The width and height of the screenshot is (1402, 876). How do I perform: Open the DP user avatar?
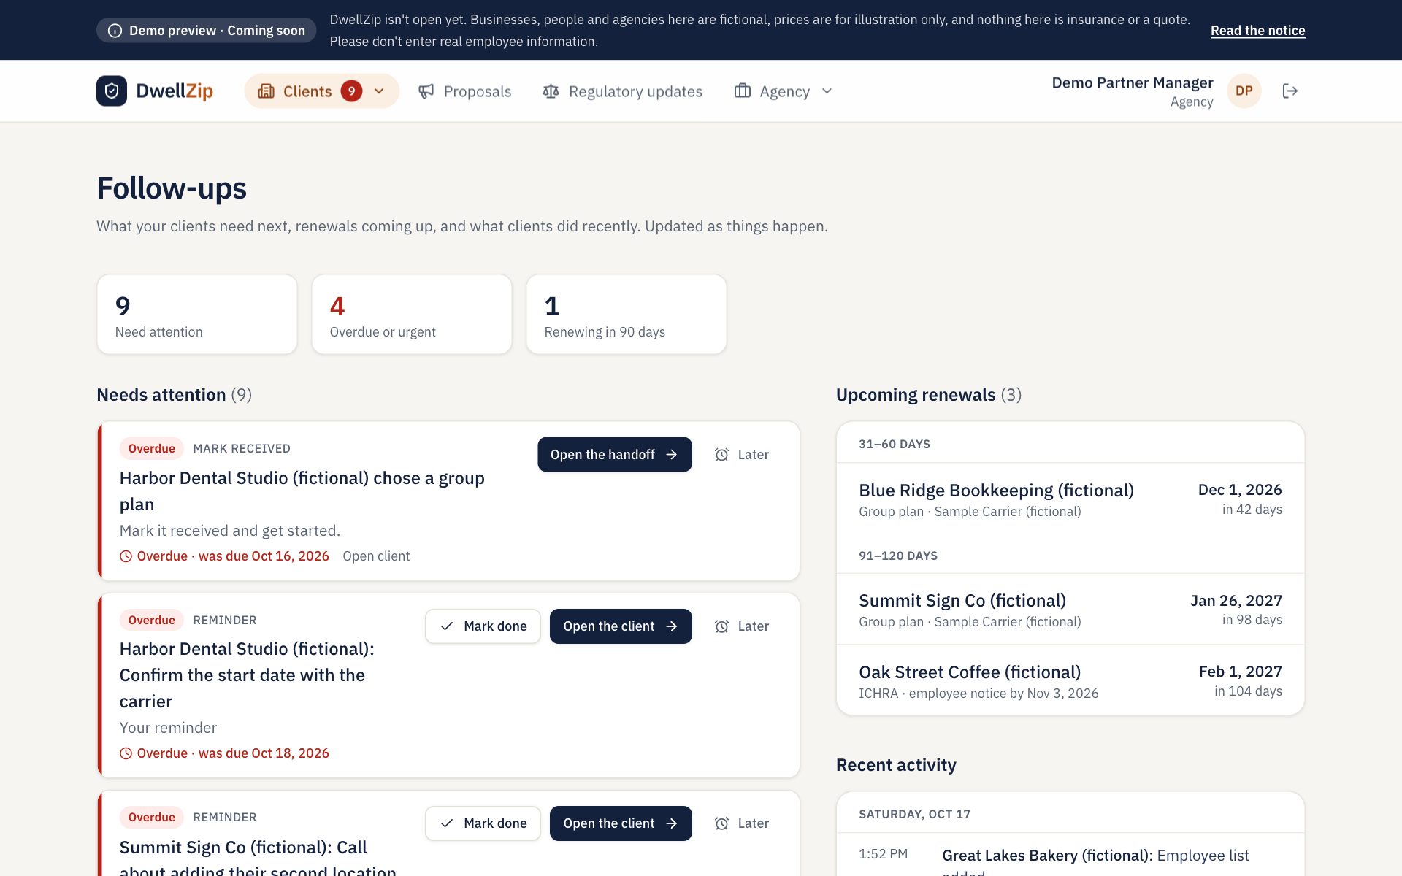pyautogui.click(x=1244, y=91)
